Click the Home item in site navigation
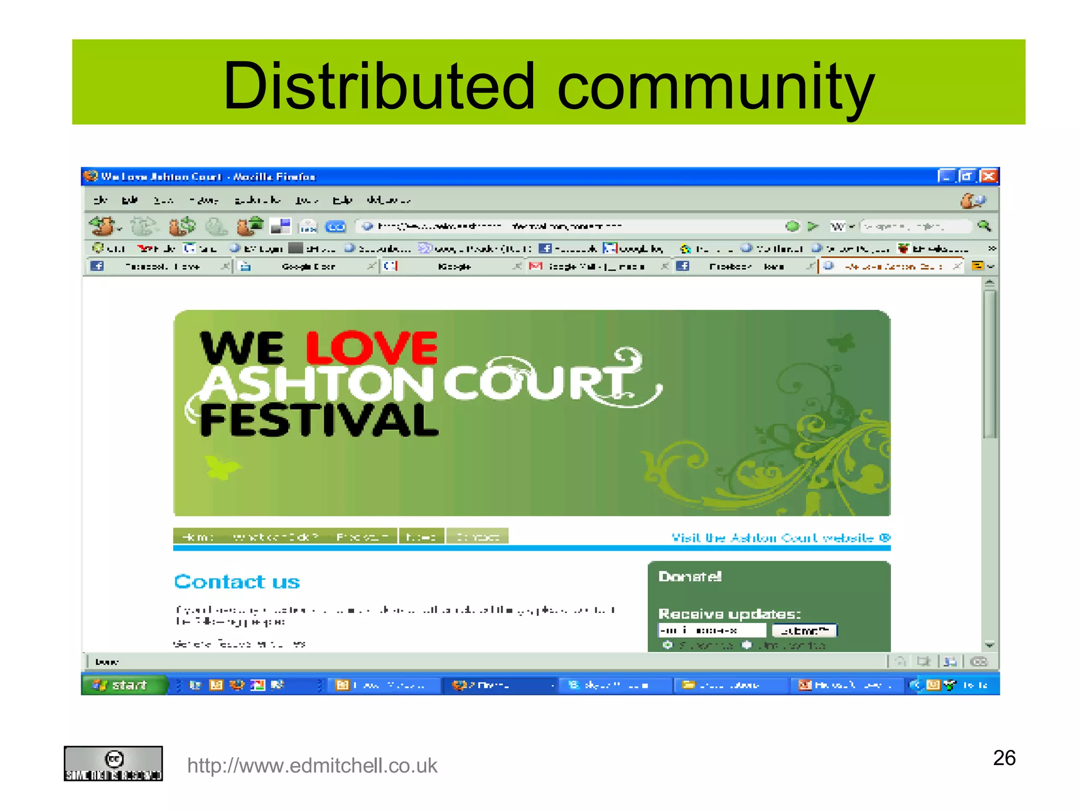1081x811 pixels. coord(198,537)
